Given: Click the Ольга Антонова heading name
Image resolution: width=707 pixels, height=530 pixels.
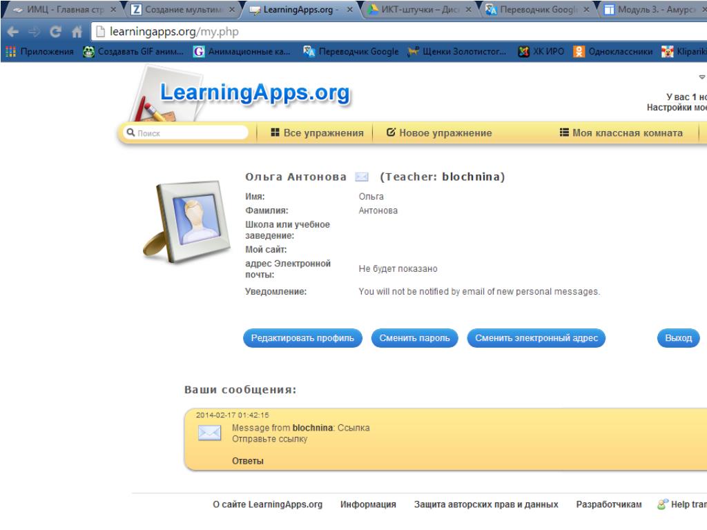Looking at the screenshot, I should coord(296,177).
